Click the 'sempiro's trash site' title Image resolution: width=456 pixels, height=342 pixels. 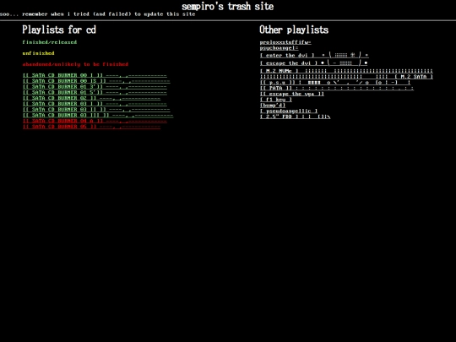(228, 7)
